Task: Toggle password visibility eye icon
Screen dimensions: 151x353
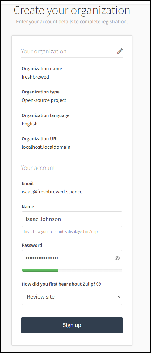Action: (117, 258)
